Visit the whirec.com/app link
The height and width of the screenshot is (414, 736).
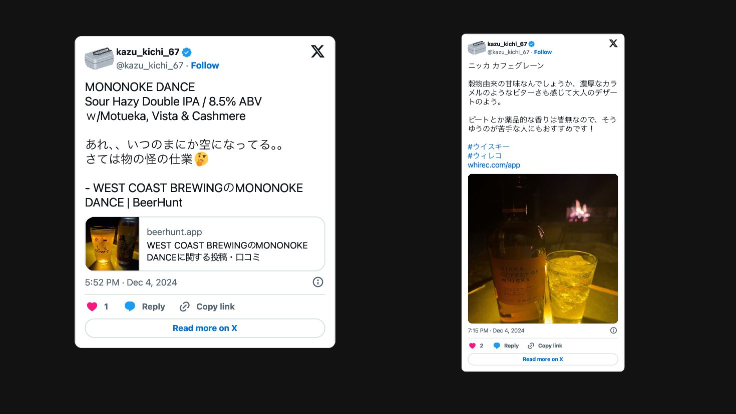pos(494,165)
